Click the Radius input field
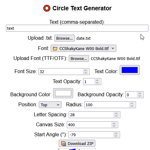This screenshot has width=150, height=150. click(x=110, y=105)
